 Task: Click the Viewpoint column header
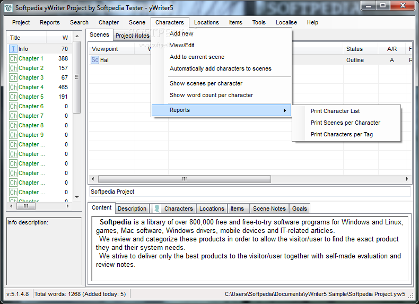105,49
